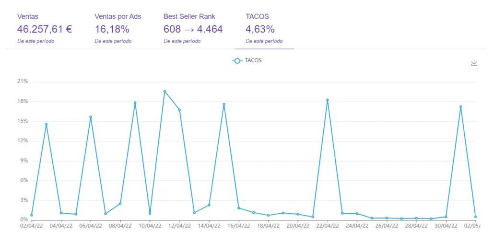Click the 14/04/22 data point
494x241 pixels.
pyautogui.click(x=209, y=205)
